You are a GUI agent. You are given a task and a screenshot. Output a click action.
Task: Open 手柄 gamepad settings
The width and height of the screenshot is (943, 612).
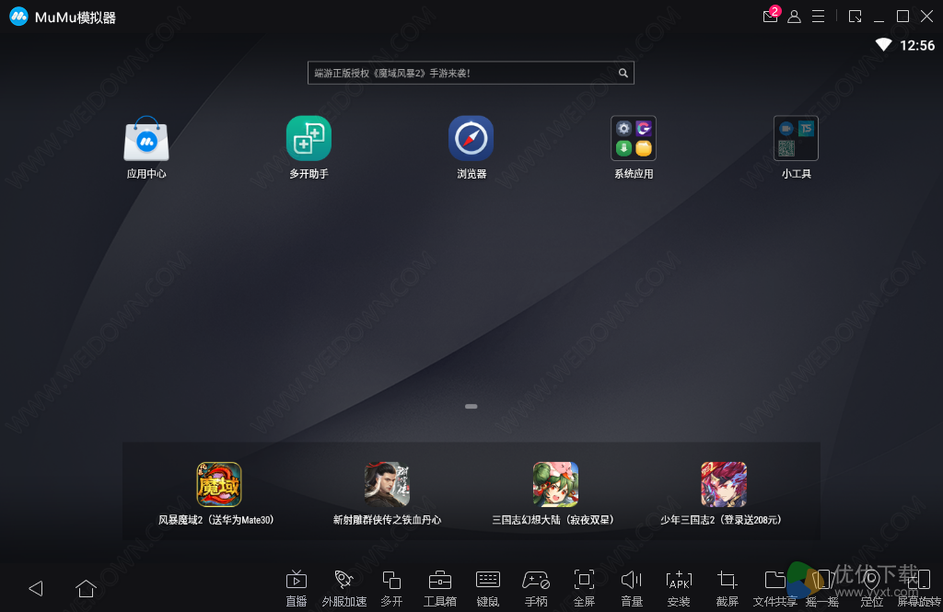pyautogui.click(x=536, y=589)
